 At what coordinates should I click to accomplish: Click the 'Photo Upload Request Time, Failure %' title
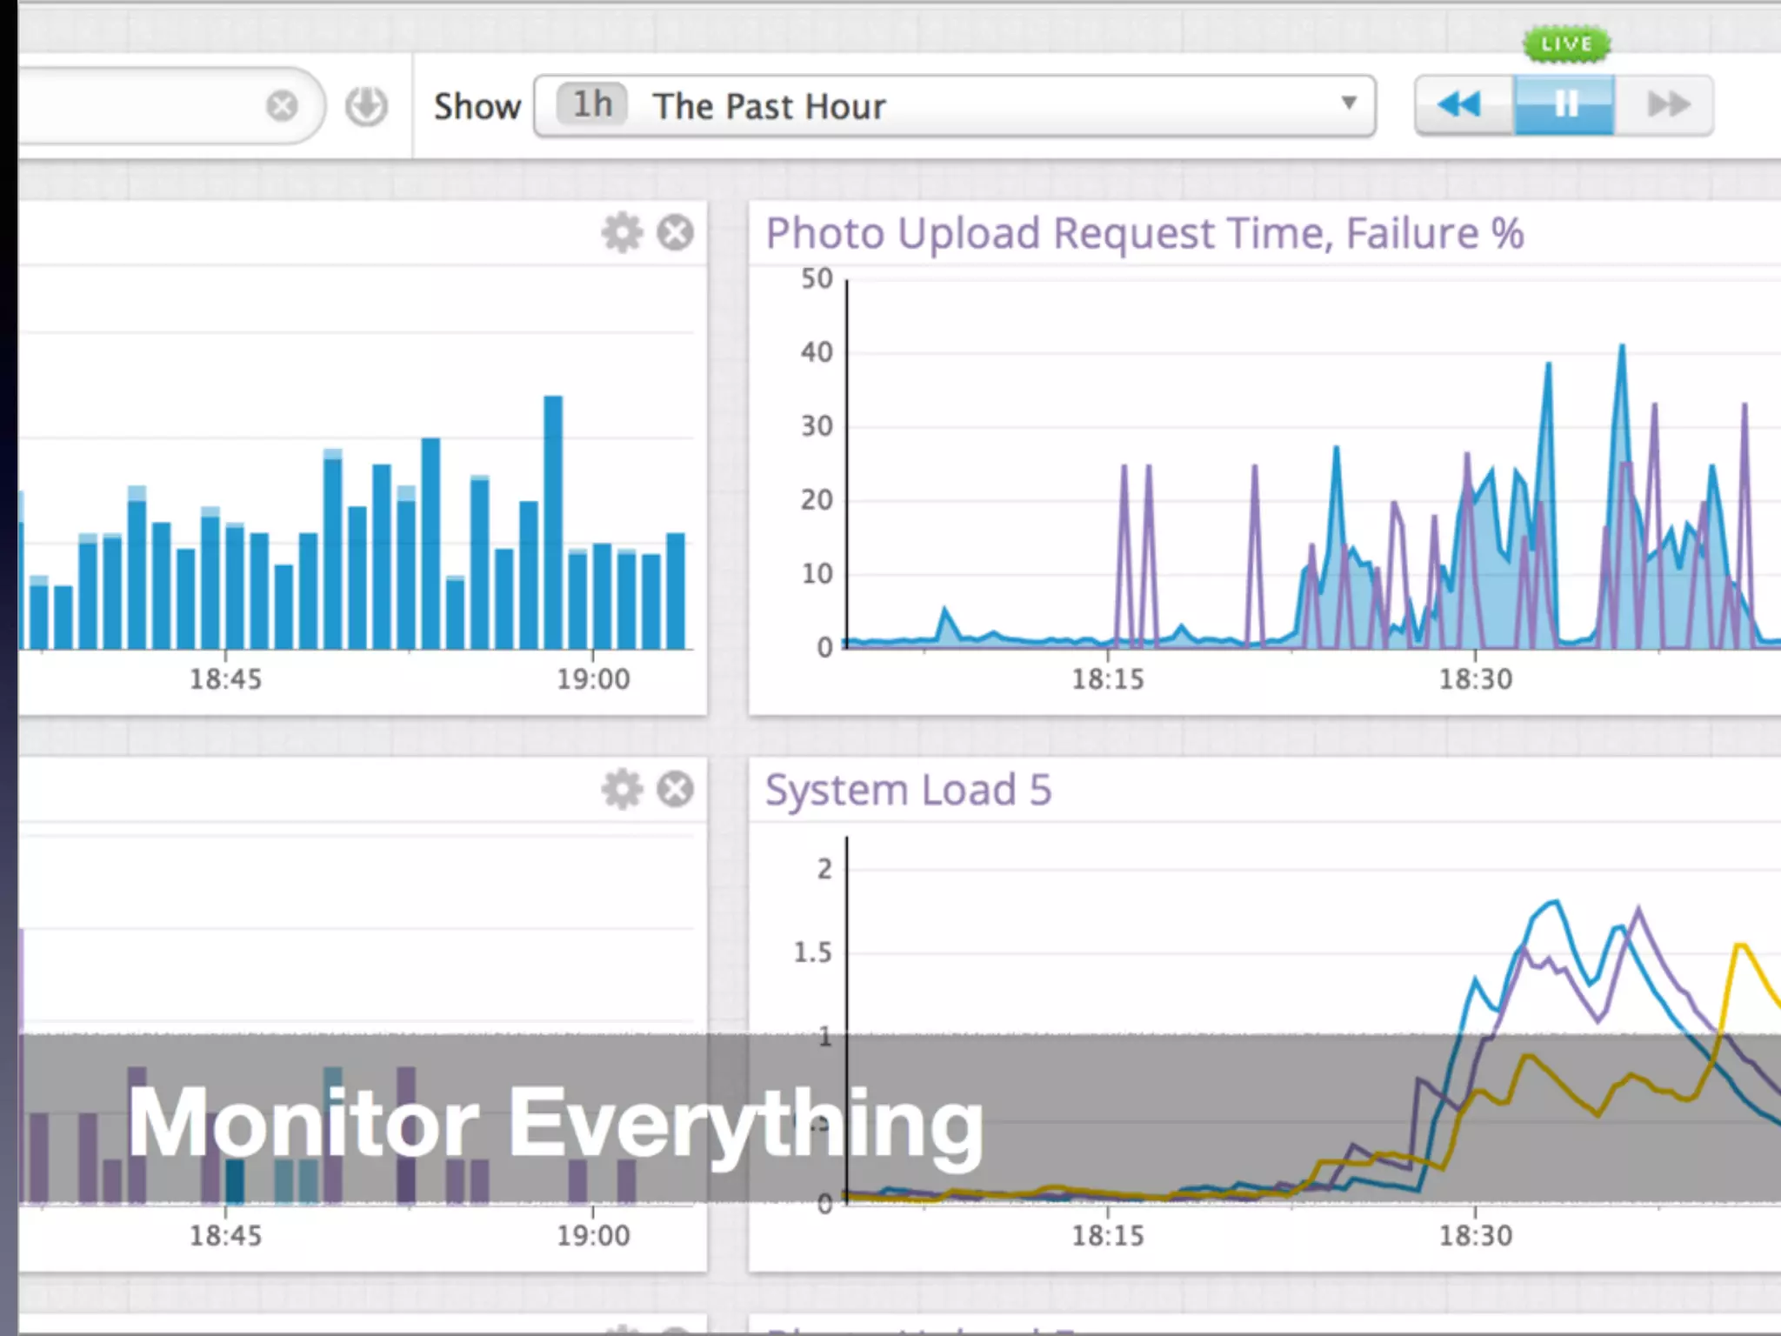click(x=1144, y=233)
